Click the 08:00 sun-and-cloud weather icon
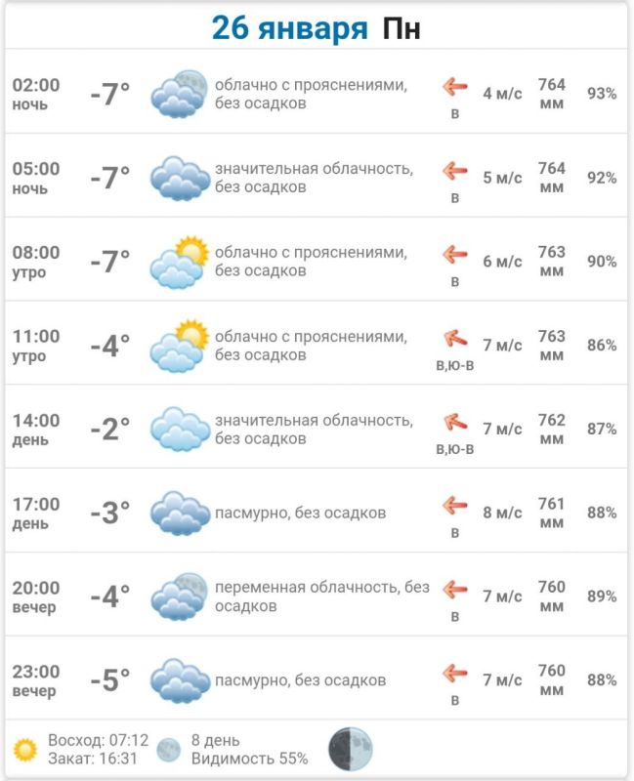 pos(180,262)
